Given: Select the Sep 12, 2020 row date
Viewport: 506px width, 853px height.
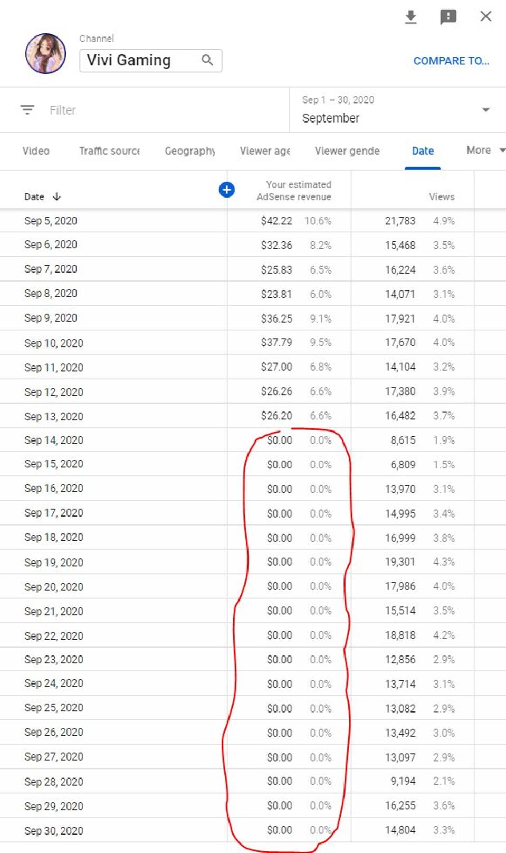Looking at the screenshot, I should [x=54, y=392].
